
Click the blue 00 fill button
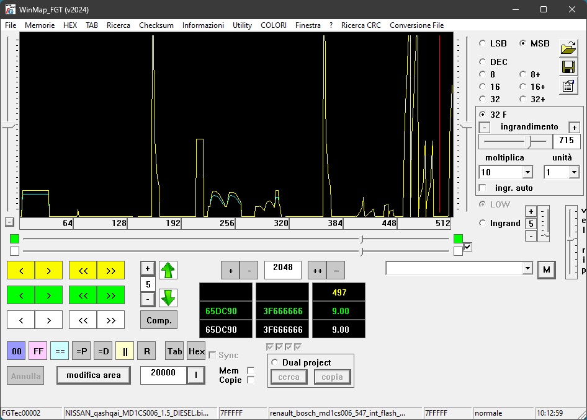(16, 351)
